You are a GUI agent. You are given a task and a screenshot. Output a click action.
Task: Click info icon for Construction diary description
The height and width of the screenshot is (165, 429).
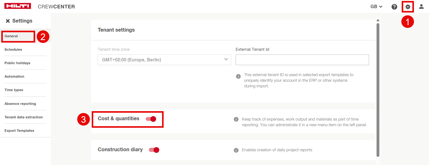[236, 150]
